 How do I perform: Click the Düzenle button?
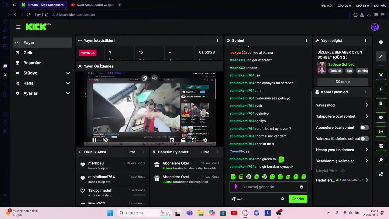pos(343,82)
